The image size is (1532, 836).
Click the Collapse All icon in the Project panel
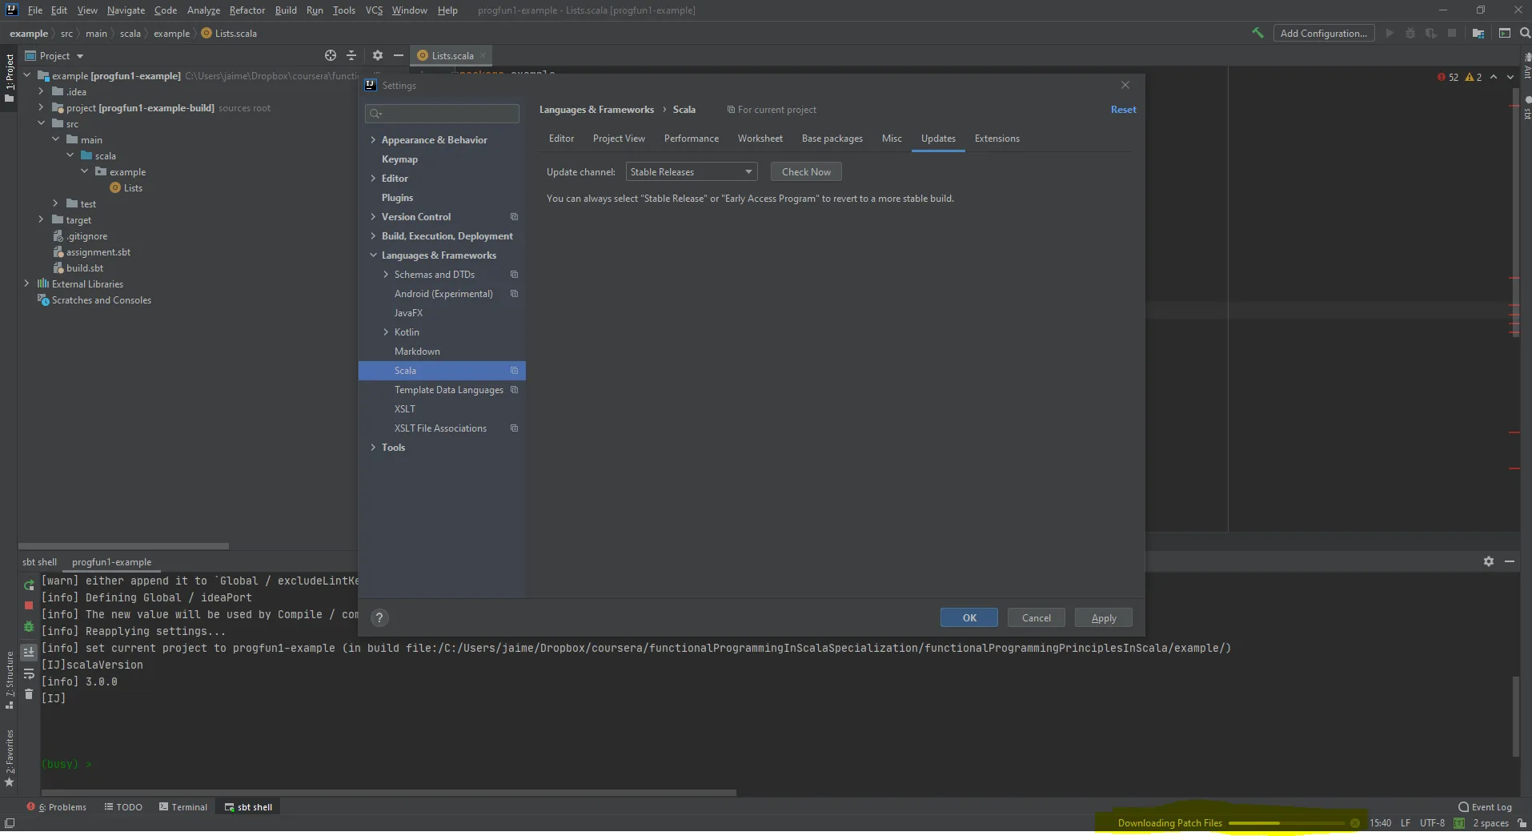(x=351, y=55)
